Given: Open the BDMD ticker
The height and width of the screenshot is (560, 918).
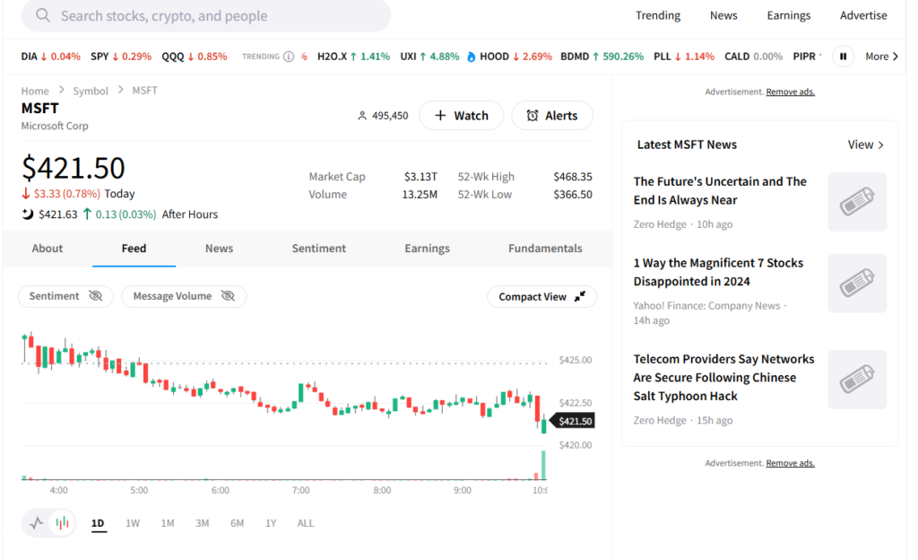Looking at the screenshot, I should tap(602, 57).
